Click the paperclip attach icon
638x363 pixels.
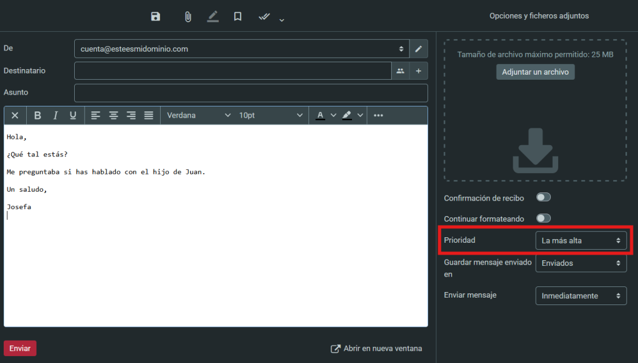point(188,17)
